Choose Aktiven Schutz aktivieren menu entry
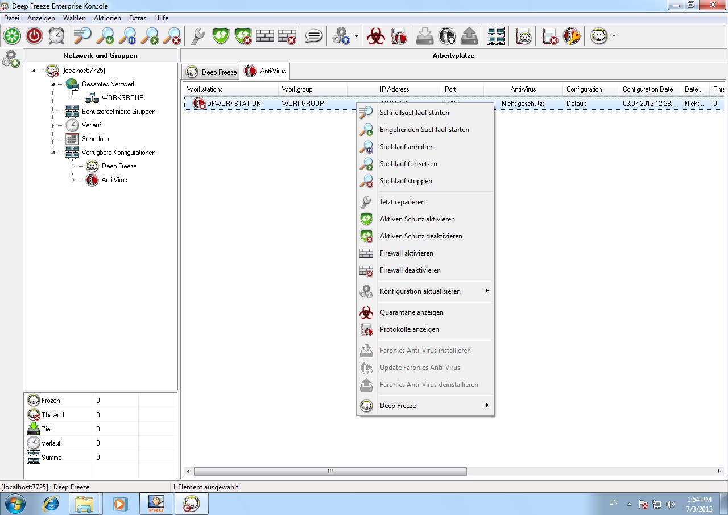Viewport: 728px width, 515px height. [x=425, y=219]
